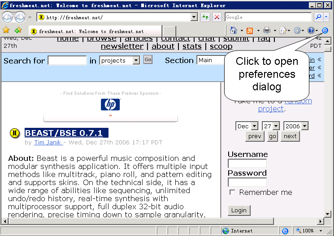
Task: Click the magnifying glass search button
Action: [319, 17]
